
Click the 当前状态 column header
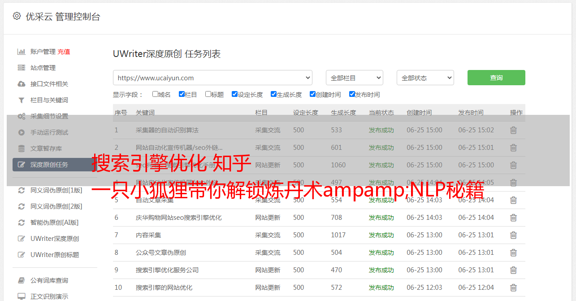click(x=381, y=113)
